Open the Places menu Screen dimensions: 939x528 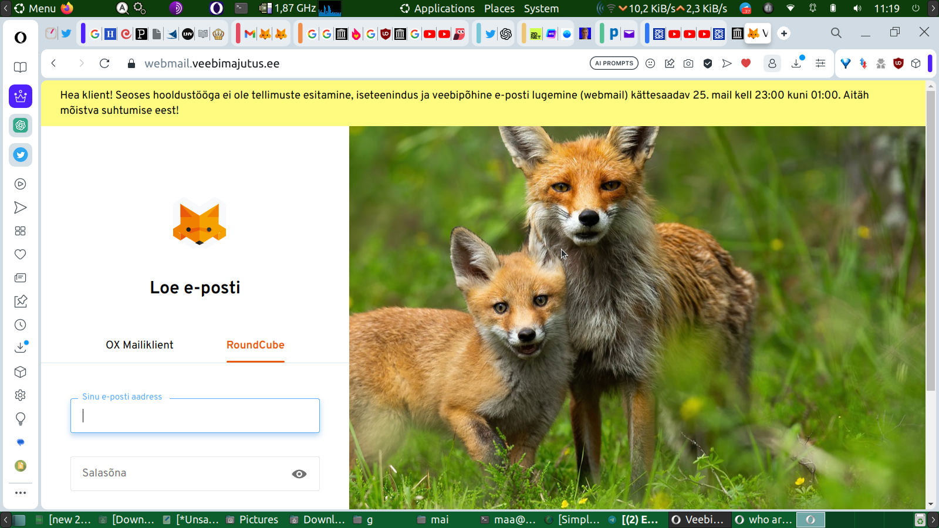pyautogui.click(x=499, y=8)
